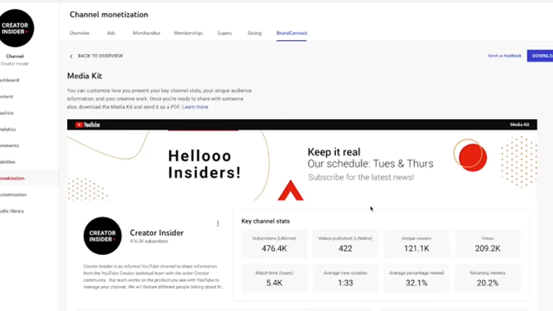Click the Back to Overview link
Screen dimensions: 553x311
click(100, 56)
